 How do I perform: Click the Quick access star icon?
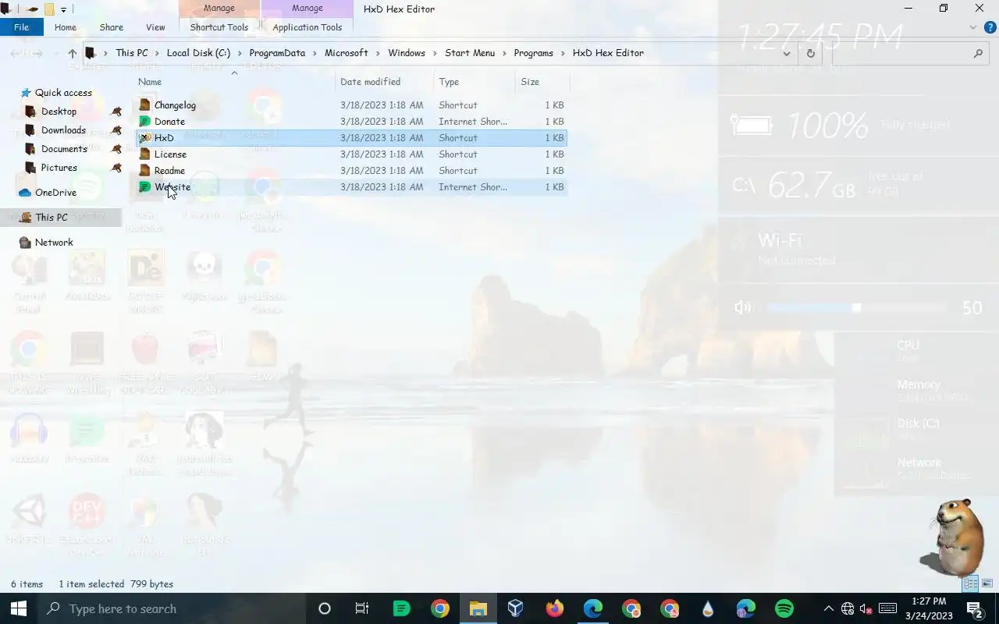tap(26, 93)
